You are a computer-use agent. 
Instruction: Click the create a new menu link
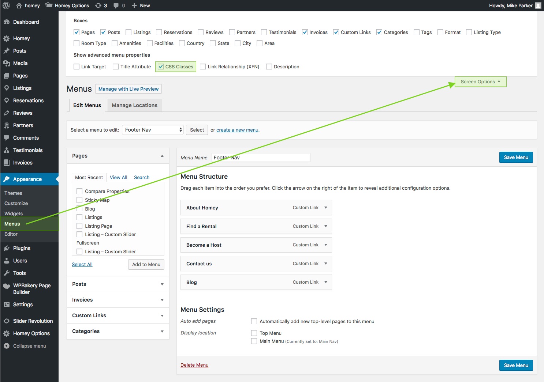pyautogui.click(x=237, y=130)
